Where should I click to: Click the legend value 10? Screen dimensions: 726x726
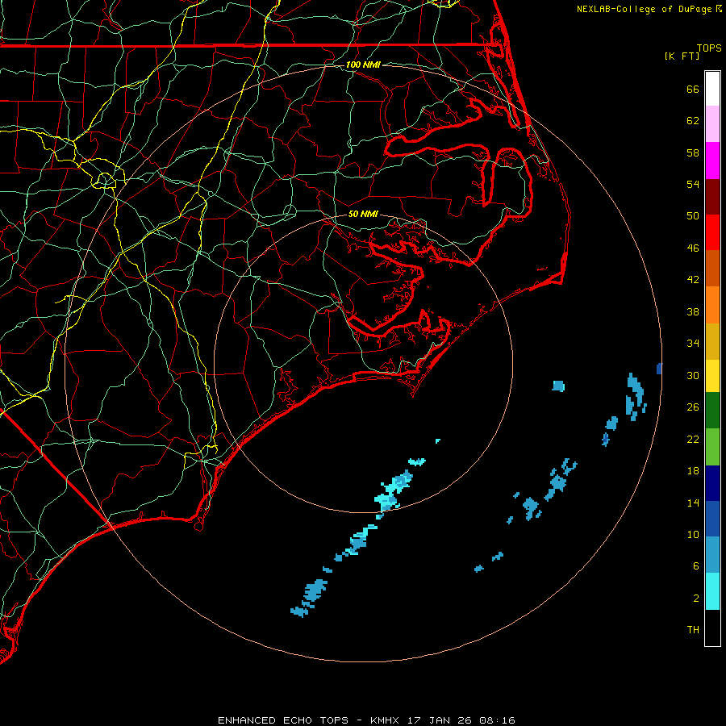click(693, 535)
